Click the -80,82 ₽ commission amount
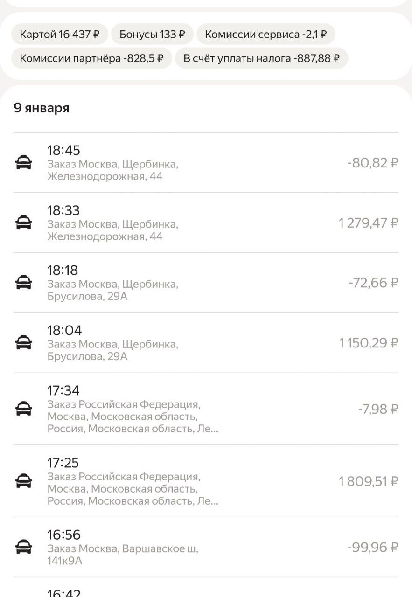Screen dimensions: 412x597 pos(372,163)
